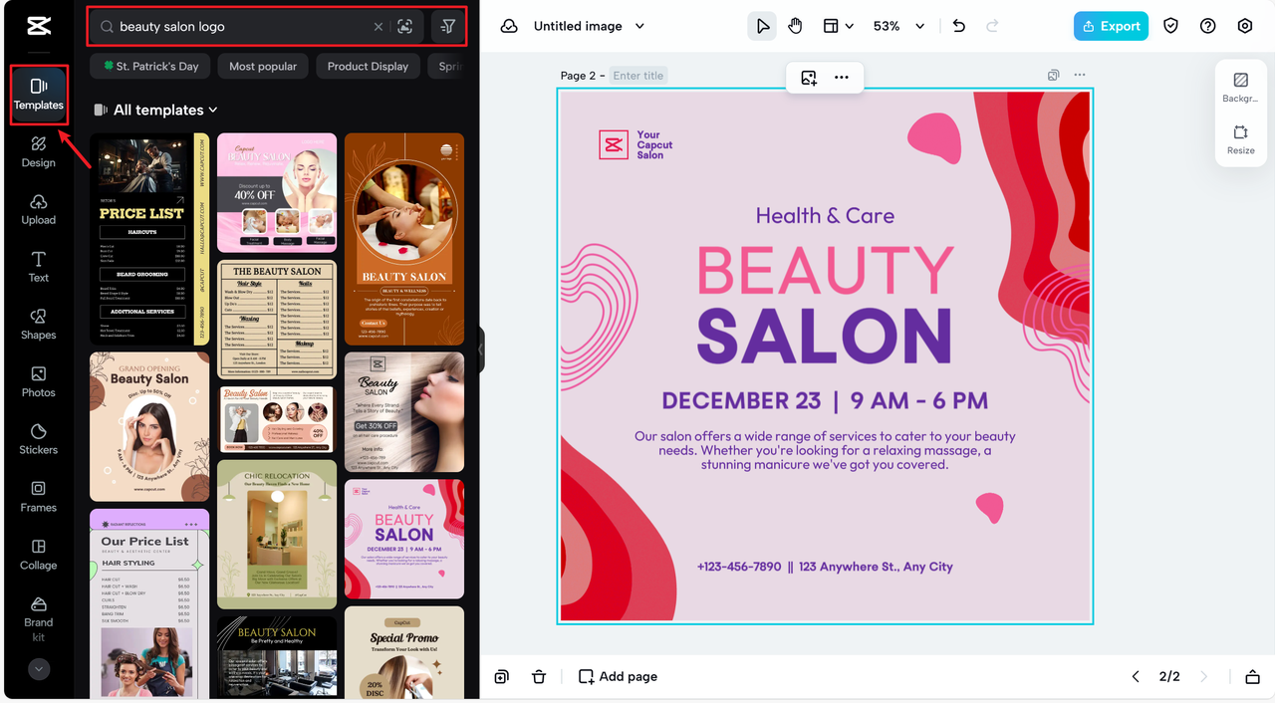Collapse the templates panel handle

click(480, 351)
